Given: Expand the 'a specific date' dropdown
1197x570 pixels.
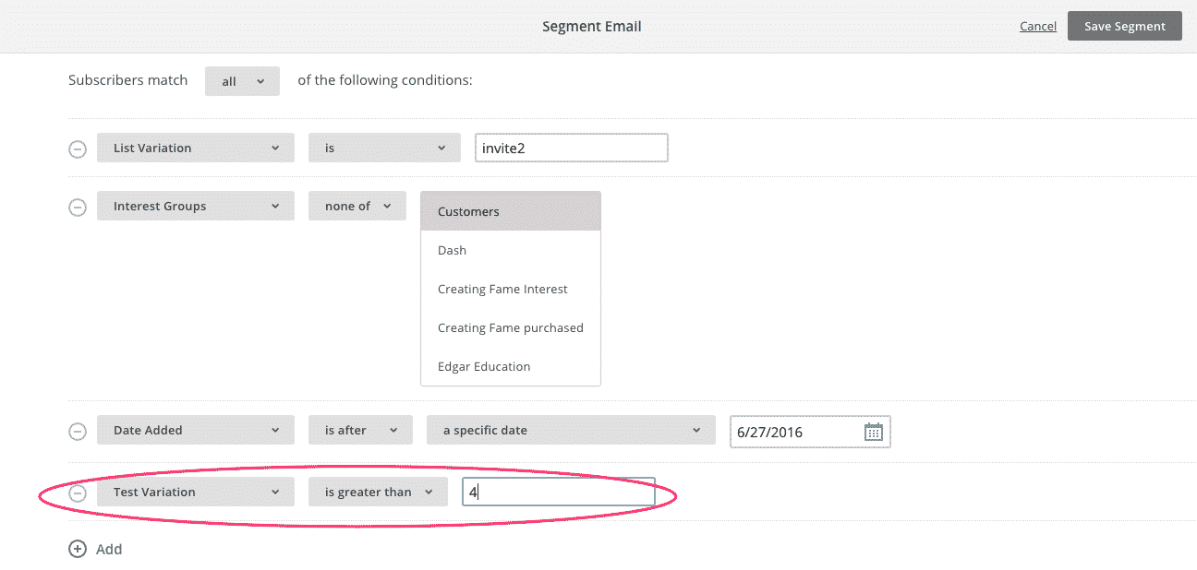Looking at the screenshot, I should pyautogui.click(x=570, y=431).
